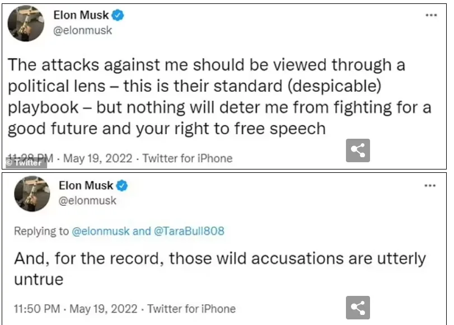Click Elon Musk's profile avatar on the top tweet

pyautogui.click(x=26, y=24)
